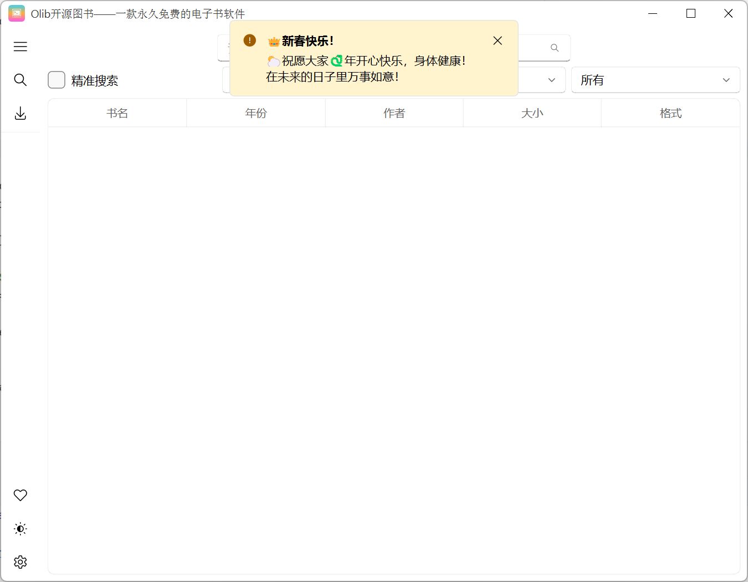Image resolution: width=748 pixels, height=582 pixels.
Task: Click the chevron on the rightmost dropdown
Action: click(x=726, y=80)
